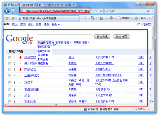Open the 图片 images link
159x116 pixels.
point(15,24)
